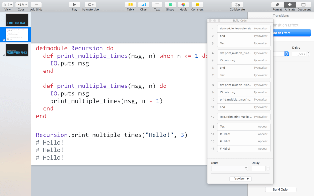This screenshot has width=314, height=196.
Task: Open the Shape picker icon
Action: (170, 5)
